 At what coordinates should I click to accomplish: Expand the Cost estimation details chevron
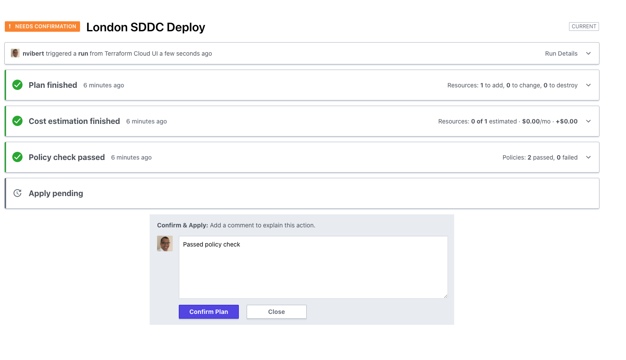(588, 121)
